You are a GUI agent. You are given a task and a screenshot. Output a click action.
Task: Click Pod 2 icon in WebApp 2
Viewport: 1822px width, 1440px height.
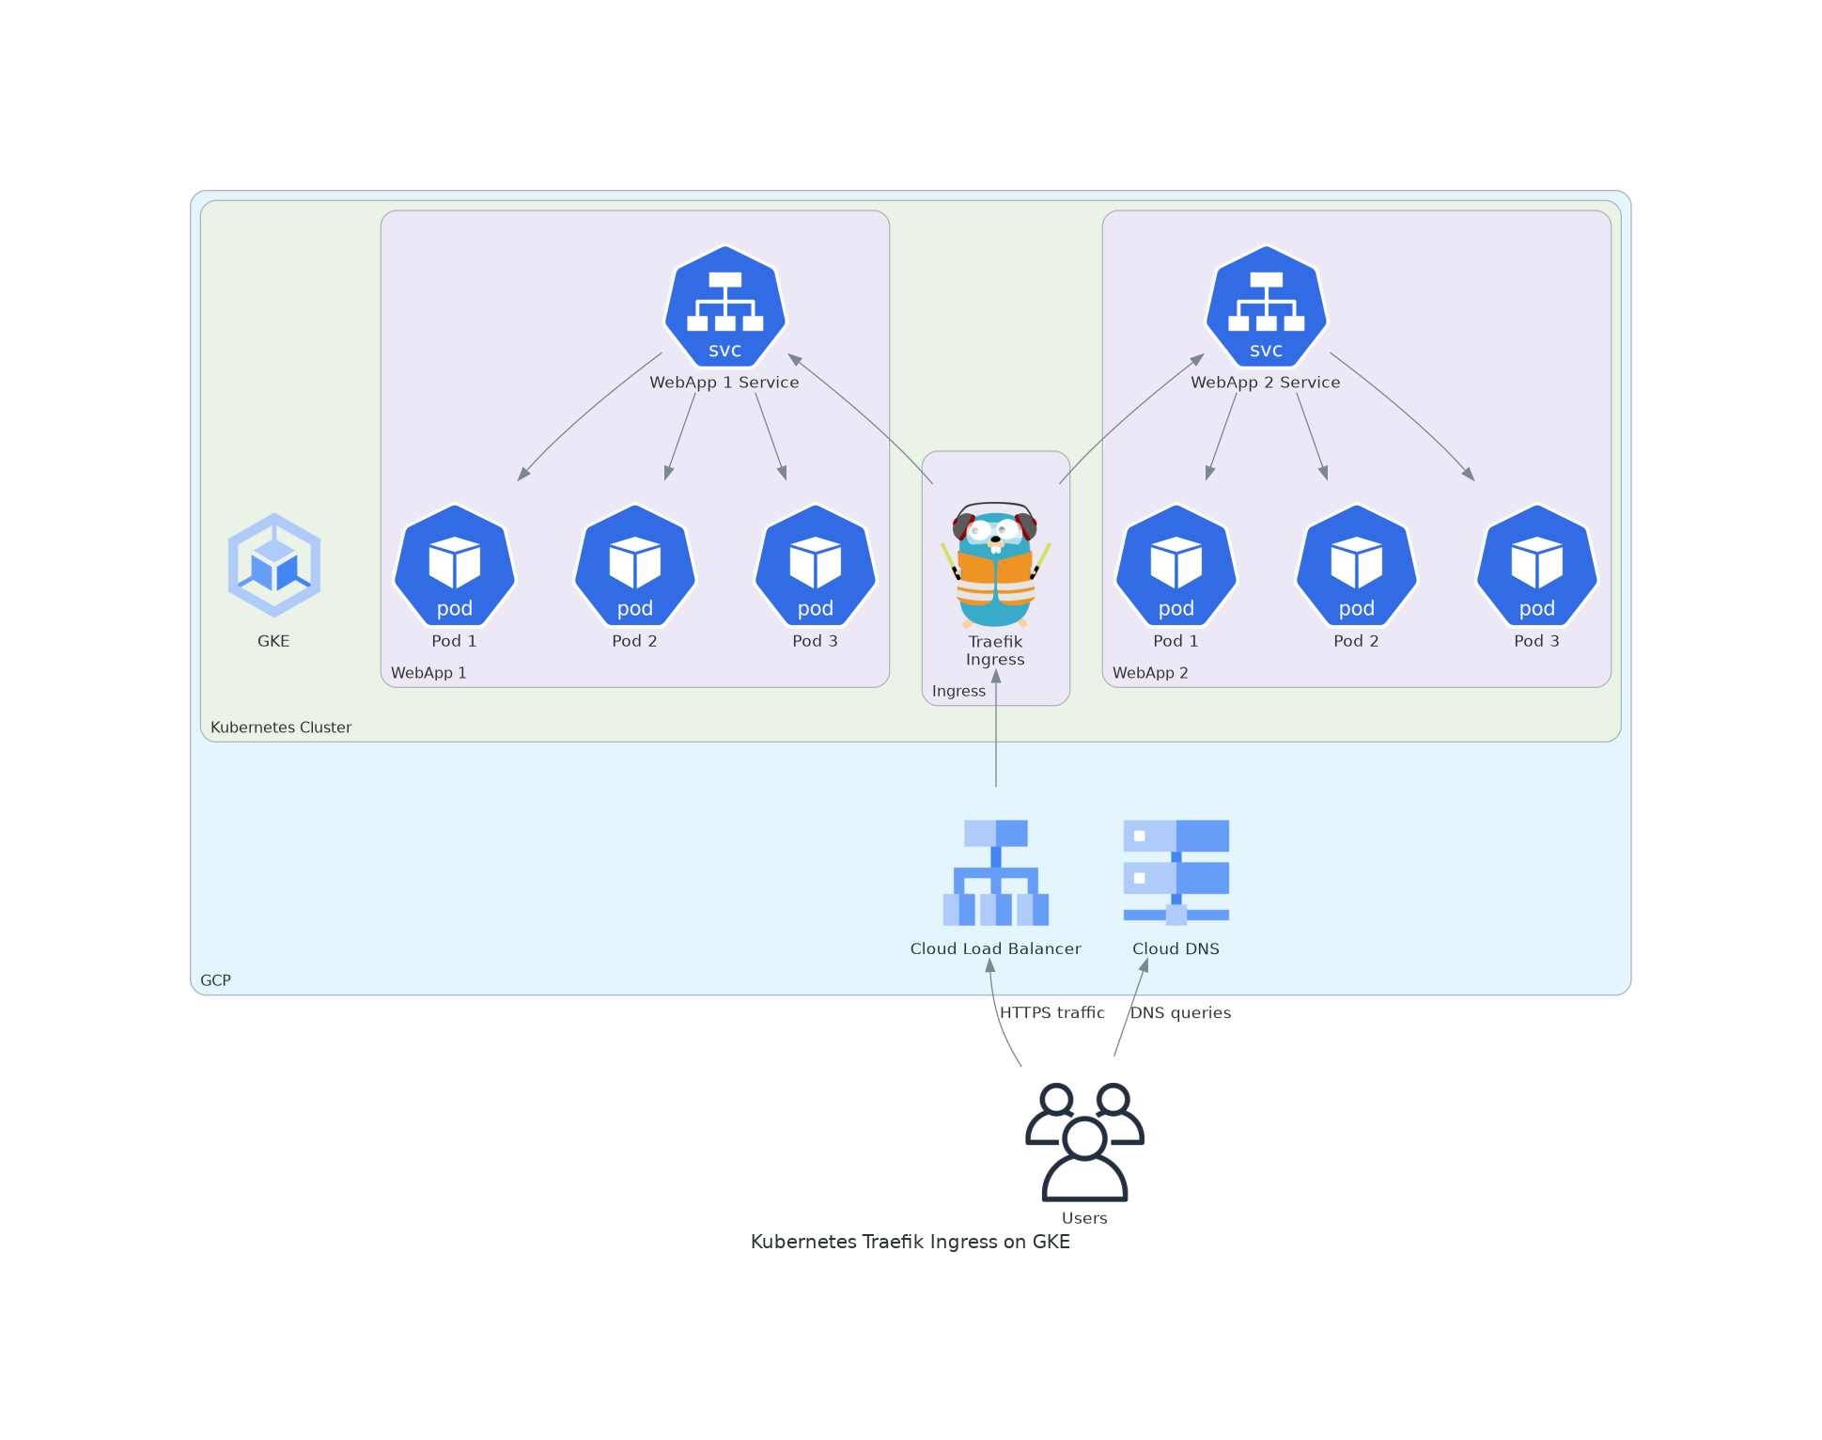click(x=1356, y=567)
